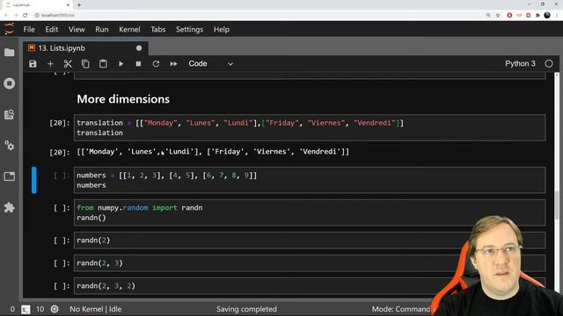The image size is (563, 316).
Task: Click the browser address bar
Action: click(259, 15)
